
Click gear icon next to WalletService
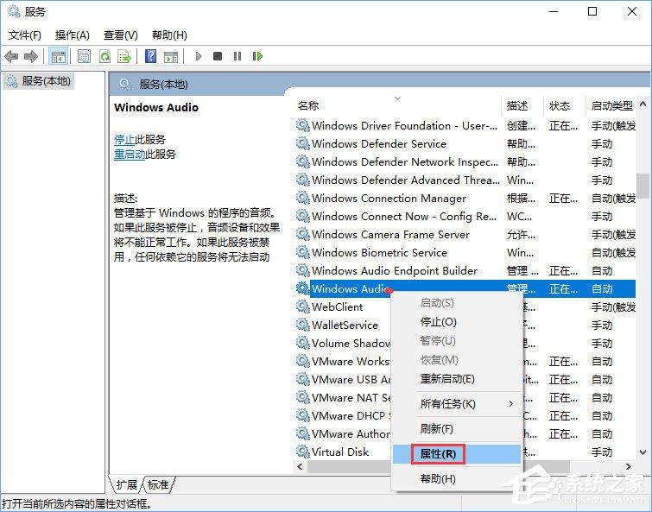[302, 325]
